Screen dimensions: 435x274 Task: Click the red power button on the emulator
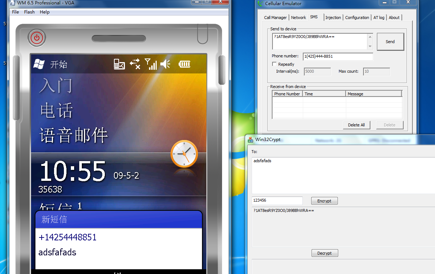(37, 38)
